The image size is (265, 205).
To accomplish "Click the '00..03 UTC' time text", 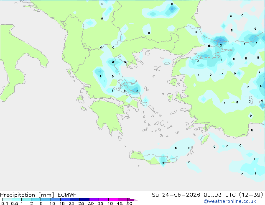I will (219, 195).
